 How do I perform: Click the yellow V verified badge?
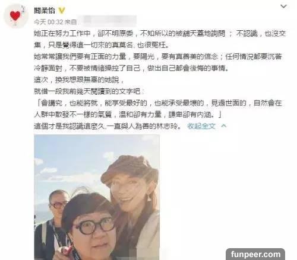(x=62, y=10)
